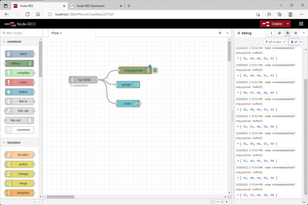The width and height of the screenshot is (308, 205).
Task: Pick the complete node from the palette
Action: [20, 73]
